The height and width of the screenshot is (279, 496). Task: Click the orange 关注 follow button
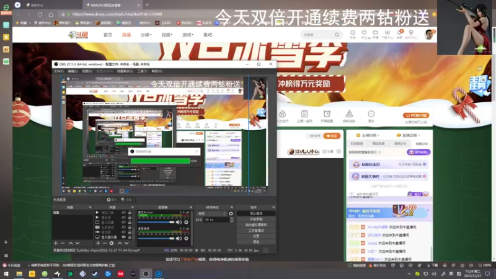[x=332, y=136]
